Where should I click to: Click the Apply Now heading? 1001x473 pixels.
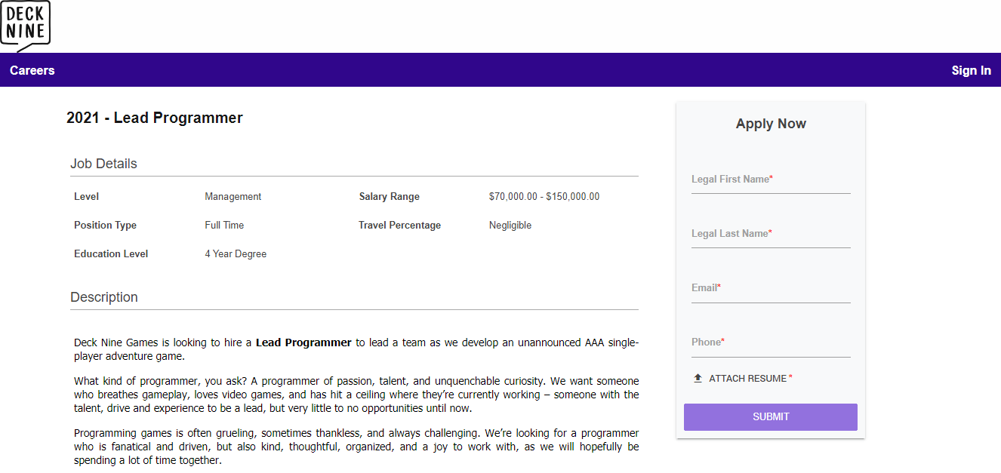(771, 124)
